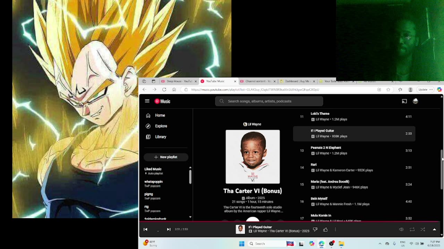Toggle vertical tabs icon in Edge
The image size is (444, 249).
(153, 81)
